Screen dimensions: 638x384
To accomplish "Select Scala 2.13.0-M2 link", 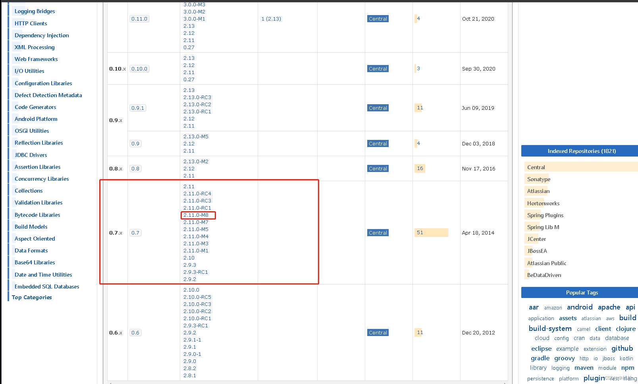I will coord(196,162).
